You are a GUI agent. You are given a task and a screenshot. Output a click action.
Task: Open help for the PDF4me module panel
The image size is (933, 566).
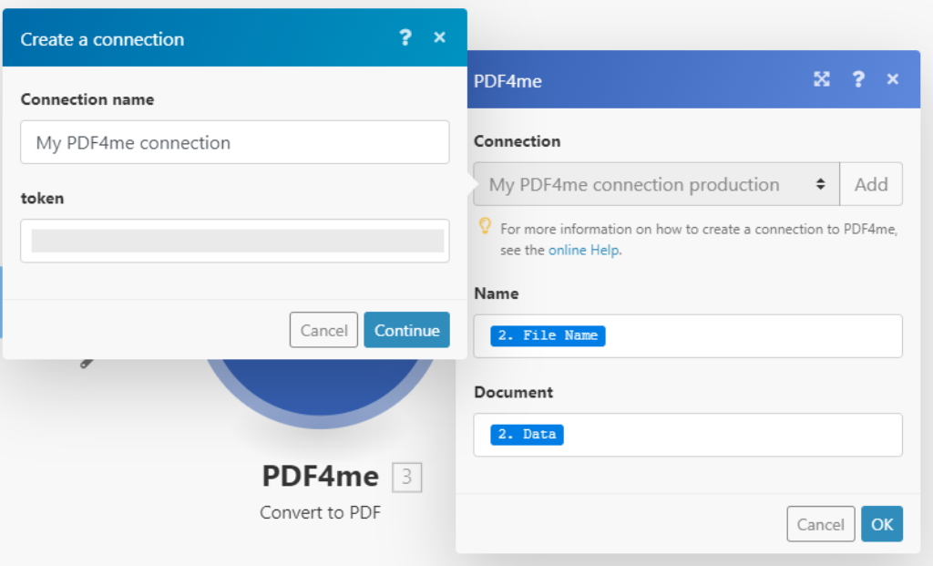point(858,79)
